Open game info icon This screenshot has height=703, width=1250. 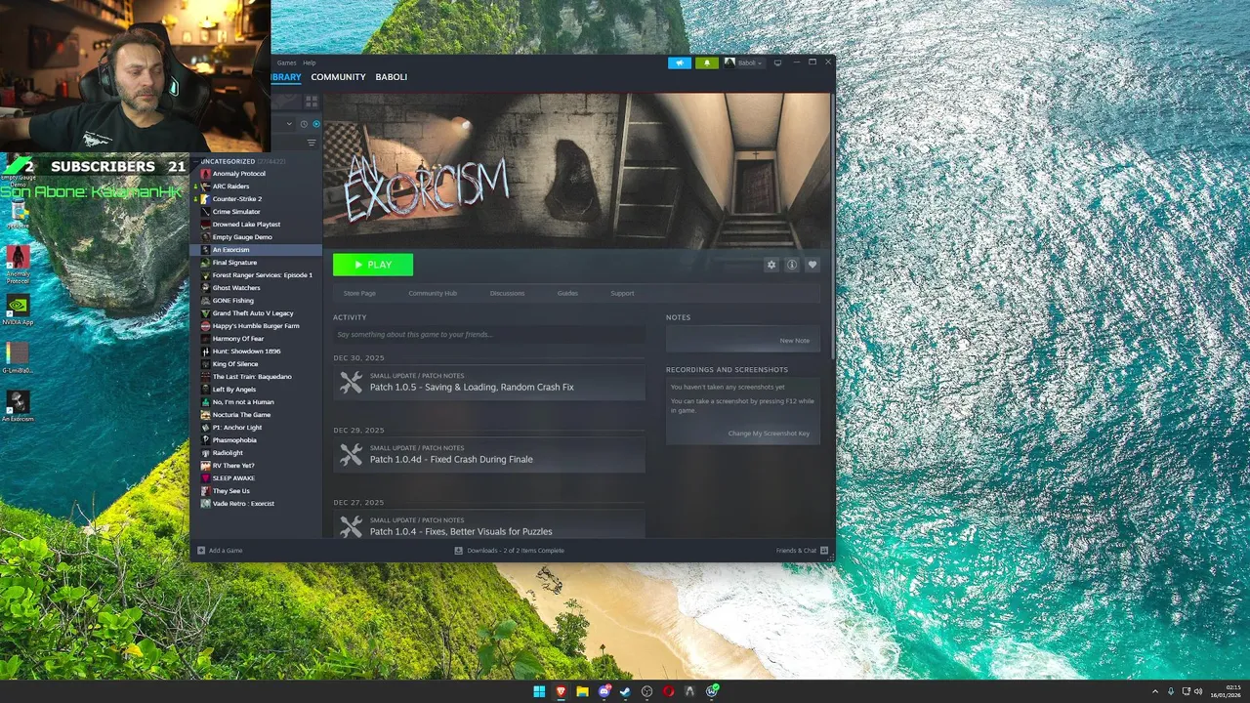[x=792, y=265]
